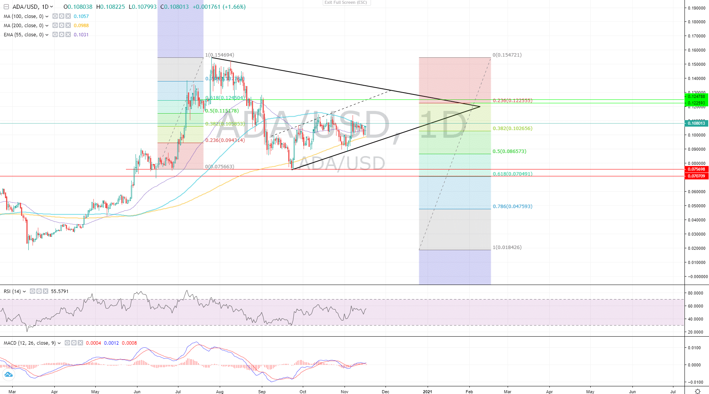Click the Fibonacci 0.5(0.086573) level label
This screenshot has width=709, height=394.
point(510,151)
